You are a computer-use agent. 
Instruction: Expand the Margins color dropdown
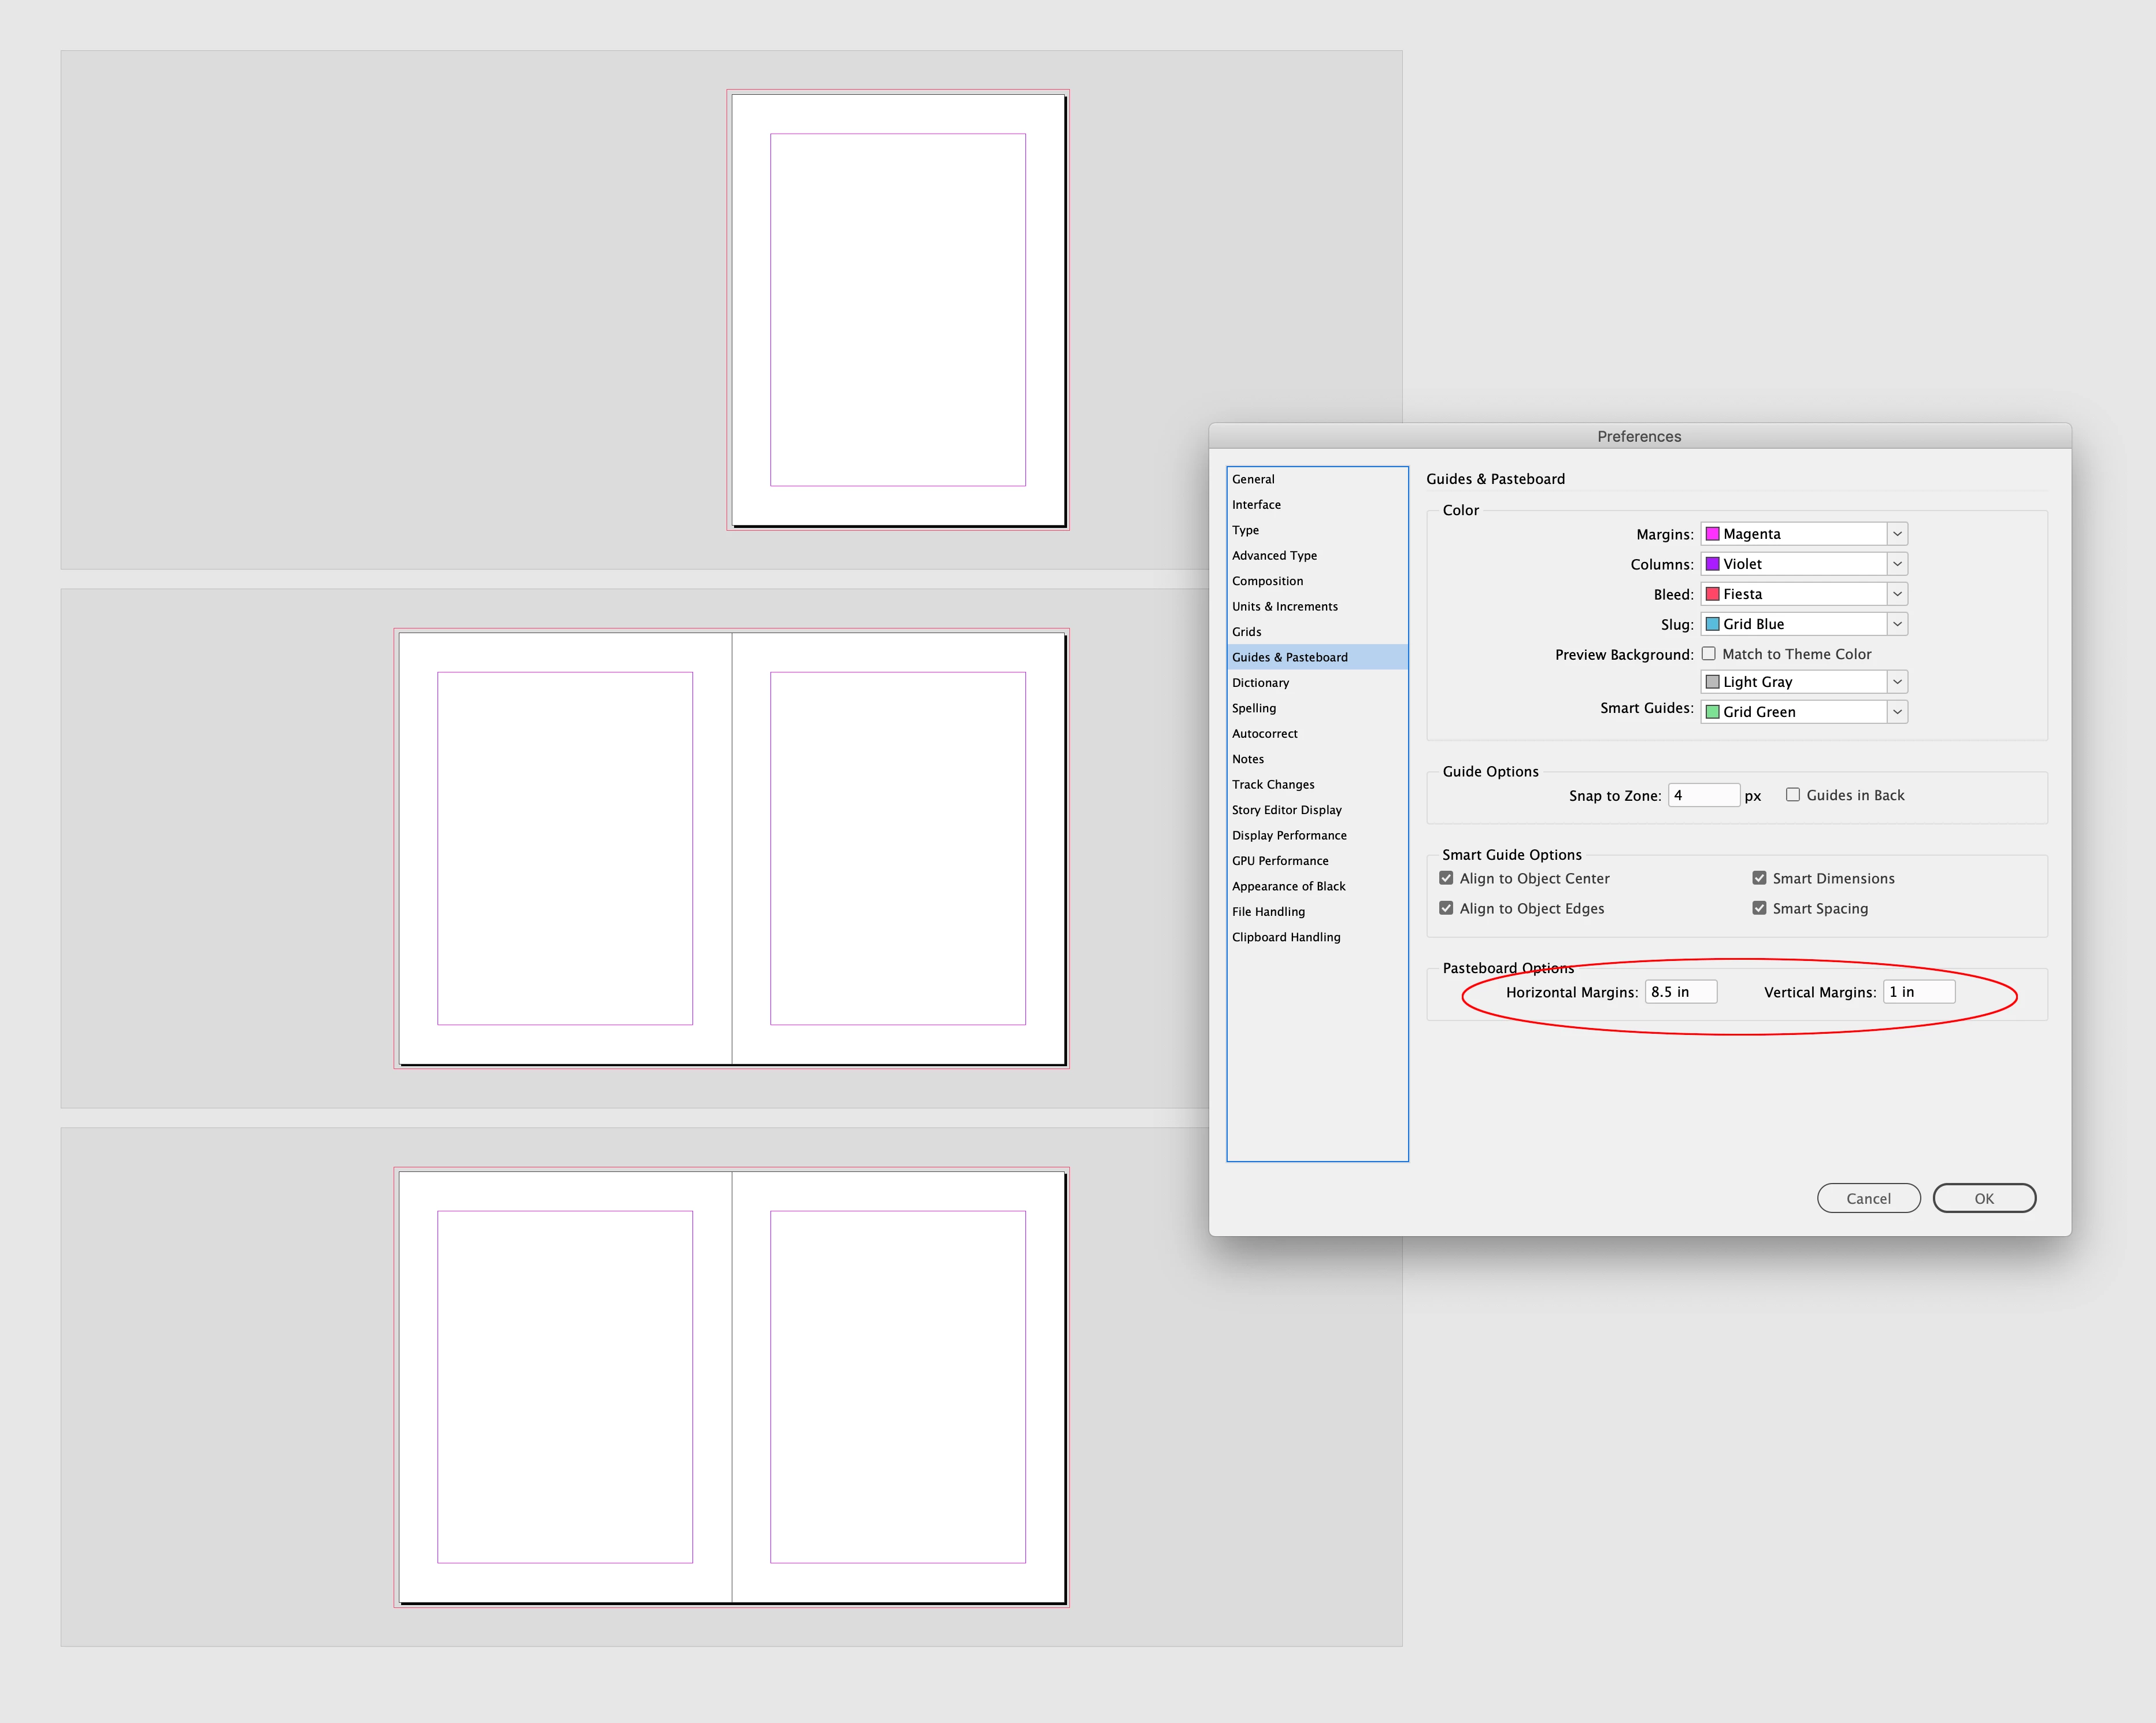point(1896,534)
